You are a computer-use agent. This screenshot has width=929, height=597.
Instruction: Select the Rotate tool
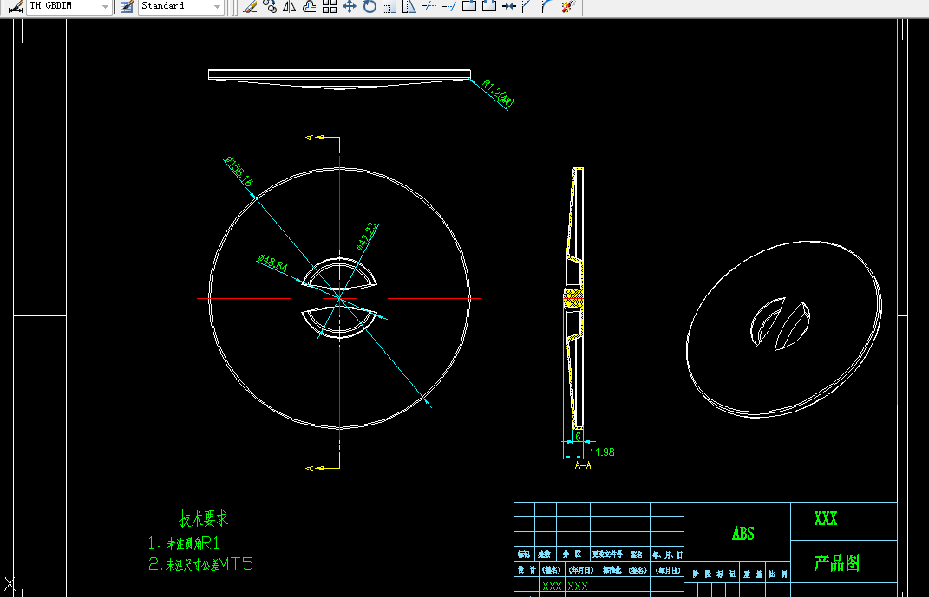pos(370,7)
